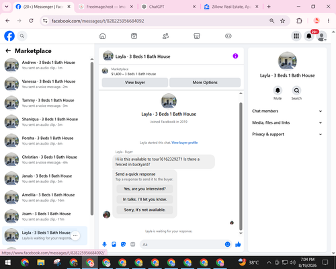The height and width of the screenshot is (269, 336).
Task: Show hidden system tray icons chevron
Action: (269, 262)
